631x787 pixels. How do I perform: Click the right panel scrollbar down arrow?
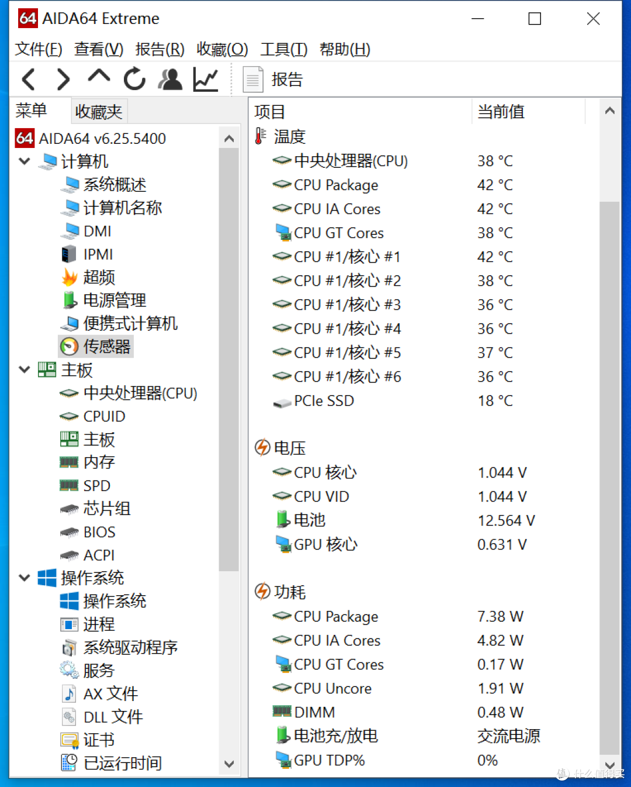[x=609, y=765]
